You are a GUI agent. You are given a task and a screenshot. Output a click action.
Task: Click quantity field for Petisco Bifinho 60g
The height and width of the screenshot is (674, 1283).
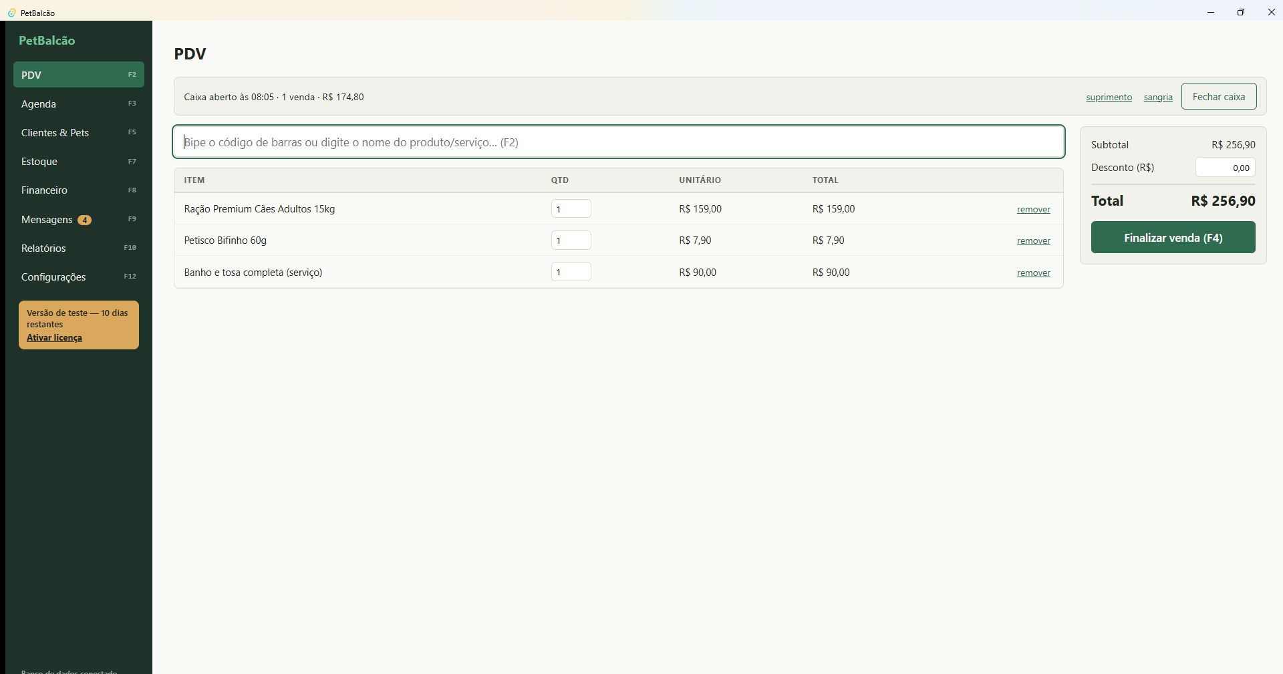point(571,240)
